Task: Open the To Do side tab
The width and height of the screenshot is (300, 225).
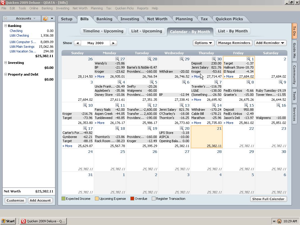Action: pyautogui.click(x=294, y=31)
